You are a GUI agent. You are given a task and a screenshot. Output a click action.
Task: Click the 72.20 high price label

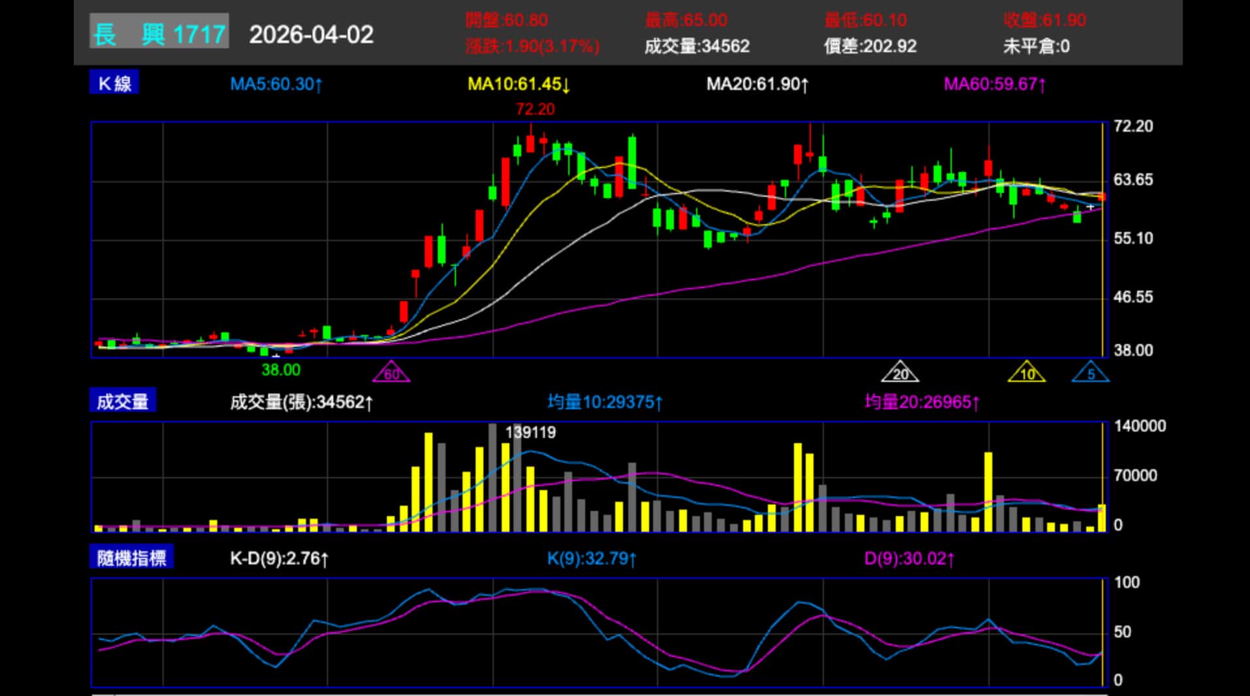535,109
